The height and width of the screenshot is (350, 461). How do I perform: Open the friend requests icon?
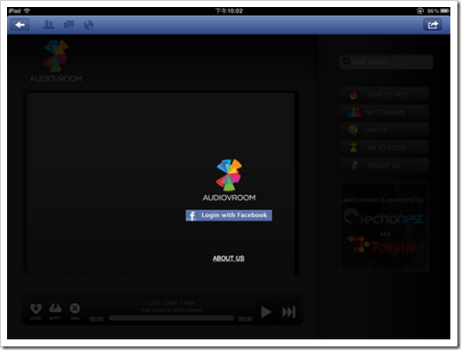coord(49,25)
